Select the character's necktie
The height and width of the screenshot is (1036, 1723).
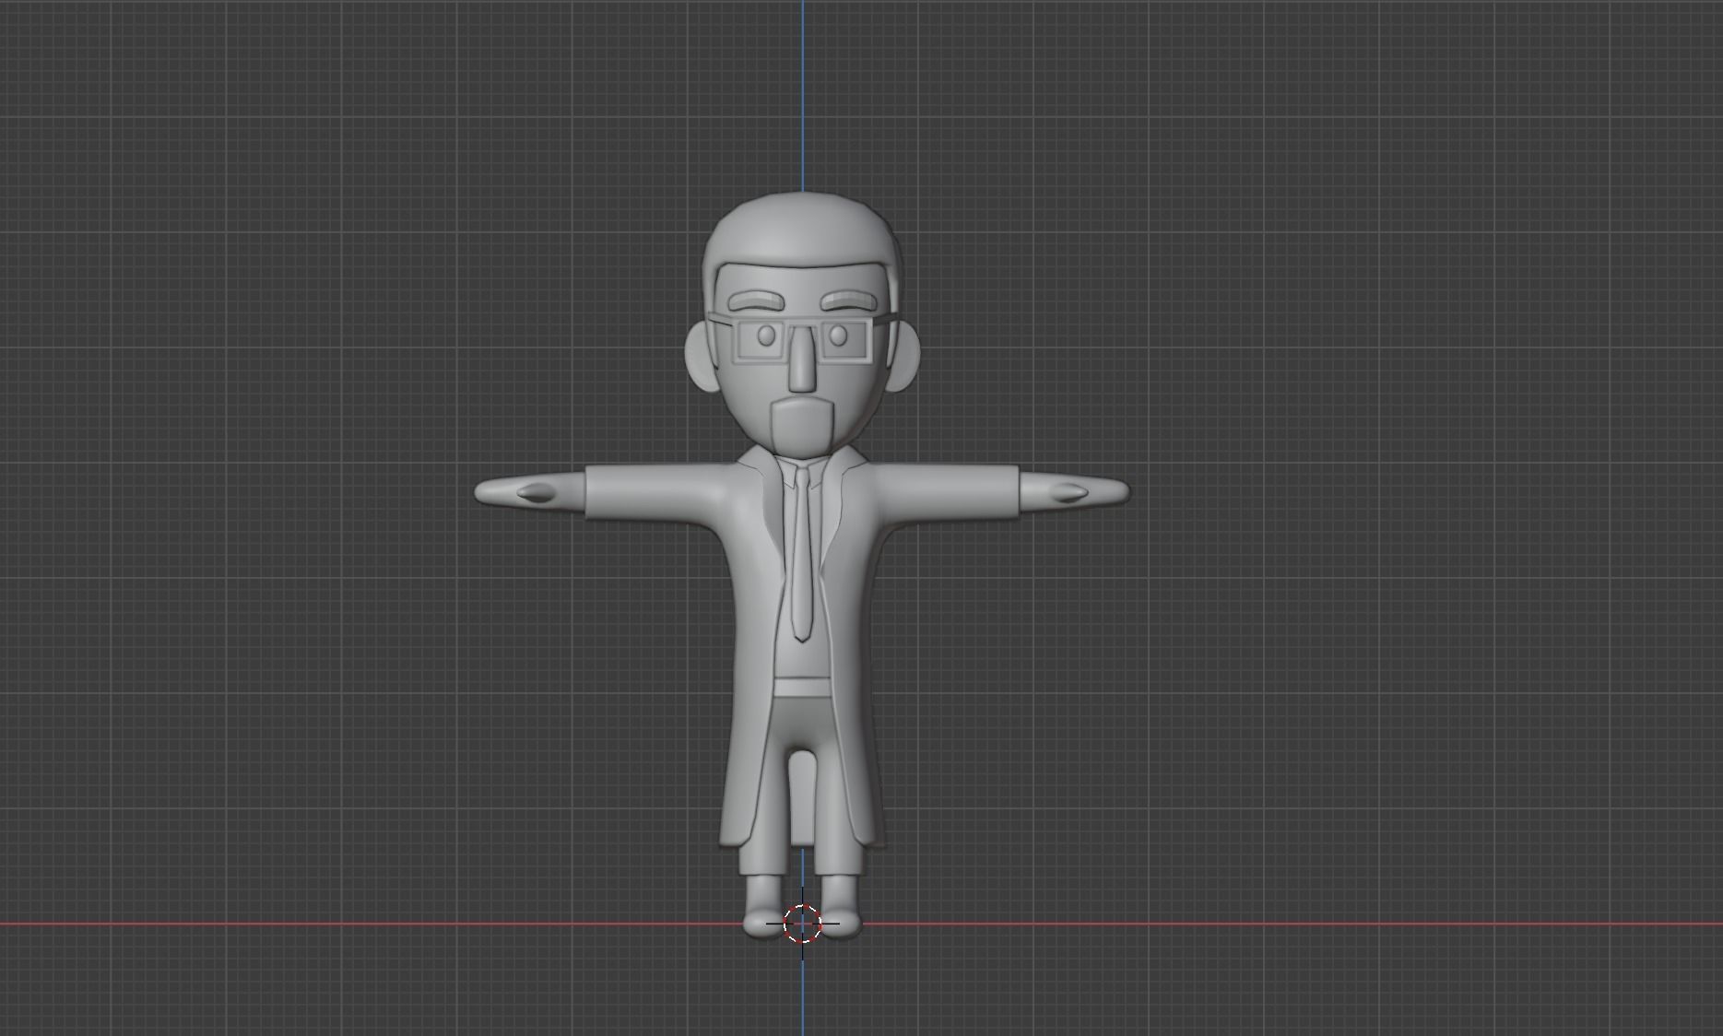[x=802, y=553]
